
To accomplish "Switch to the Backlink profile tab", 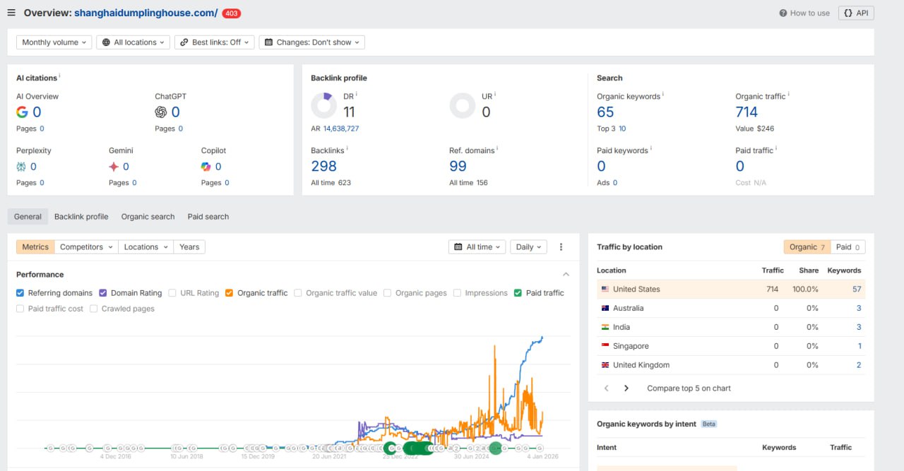I will tap(81, 217).
